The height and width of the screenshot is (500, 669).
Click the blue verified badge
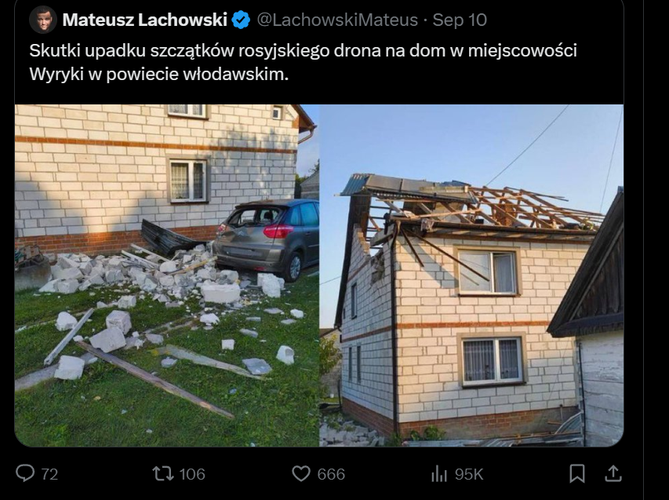241,20
